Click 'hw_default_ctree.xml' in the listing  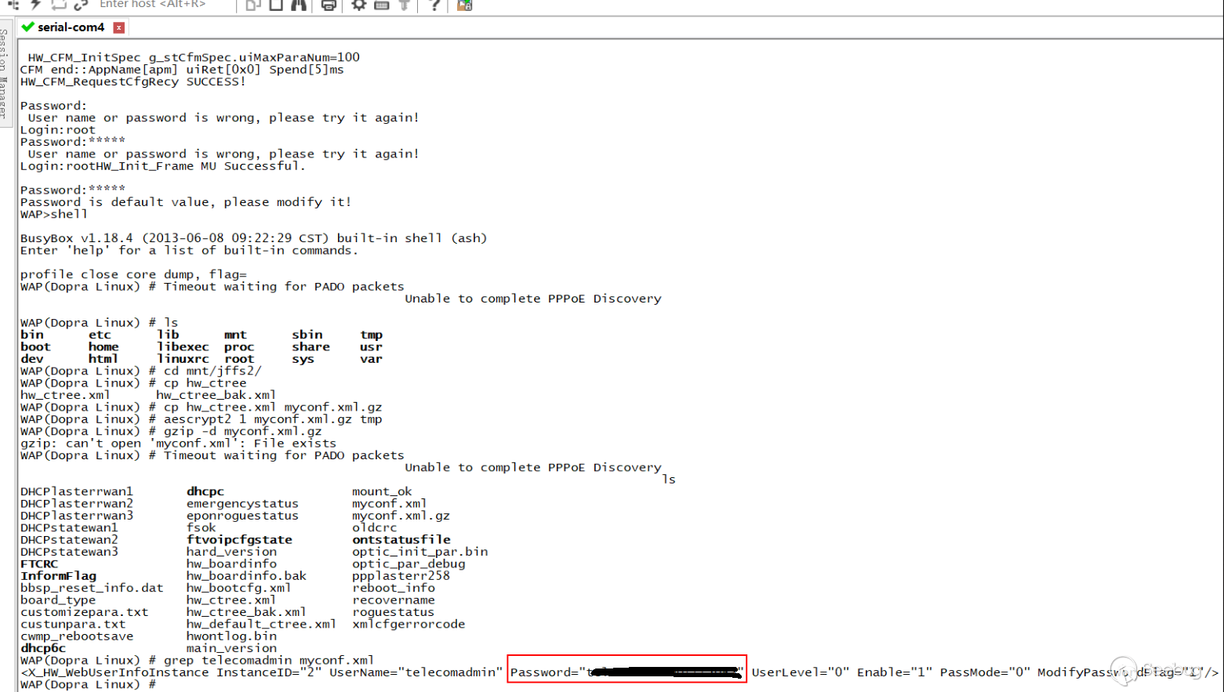click(x=261, y=624)
